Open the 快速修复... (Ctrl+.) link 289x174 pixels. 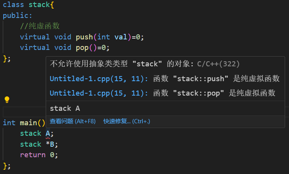pyautogui.click(x=127, y=121)
